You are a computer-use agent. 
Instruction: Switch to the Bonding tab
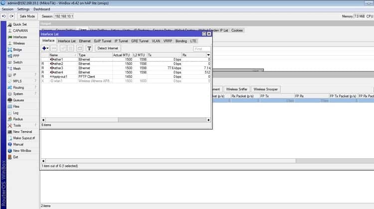coord(181,41)
